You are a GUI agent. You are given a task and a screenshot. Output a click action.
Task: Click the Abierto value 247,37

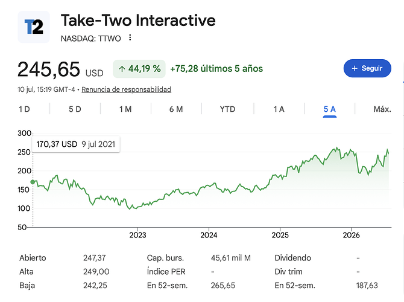point(94,258)
